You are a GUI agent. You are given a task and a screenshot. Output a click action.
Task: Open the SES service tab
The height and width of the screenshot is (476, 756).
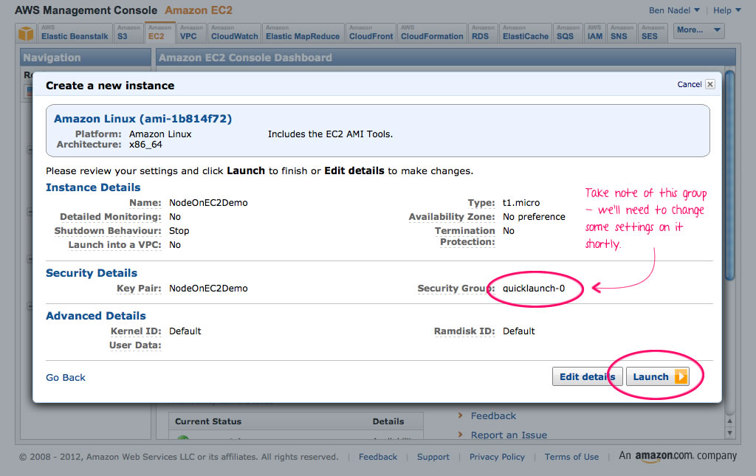click(653, 33)
